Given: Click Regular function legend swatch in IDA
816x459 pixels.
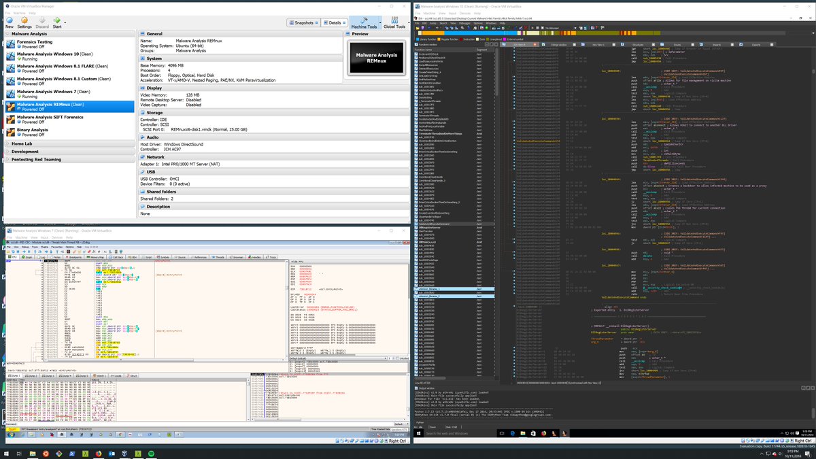Looking at the screenshot, I should pos(439,39).
